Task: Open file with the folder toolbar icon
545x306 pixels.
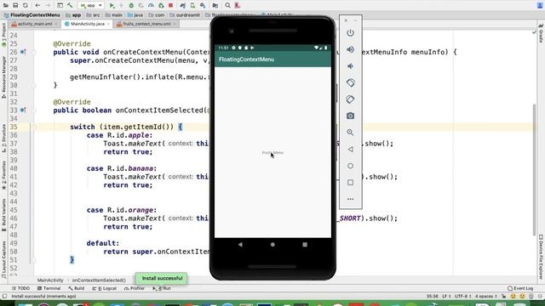Action: (x=6, y=6)
